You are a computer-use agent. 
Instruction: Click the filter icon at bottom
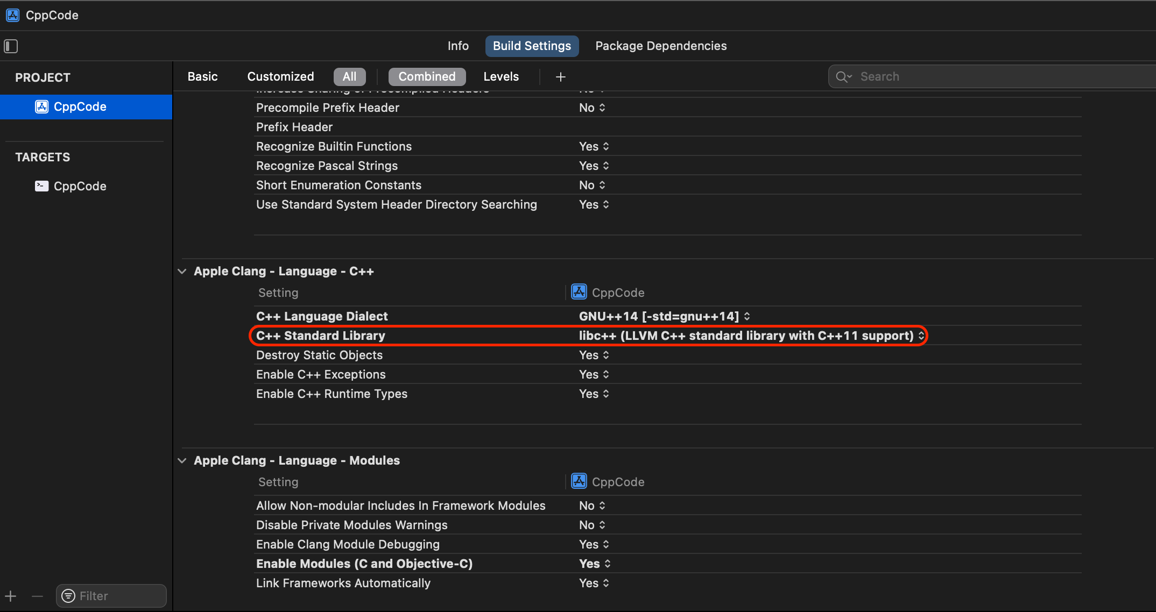[68, 596]
